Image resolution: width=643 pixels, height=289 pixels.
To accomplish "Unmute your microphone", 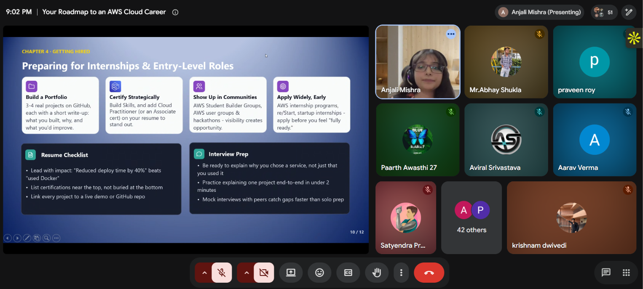I will pos(222,273).
